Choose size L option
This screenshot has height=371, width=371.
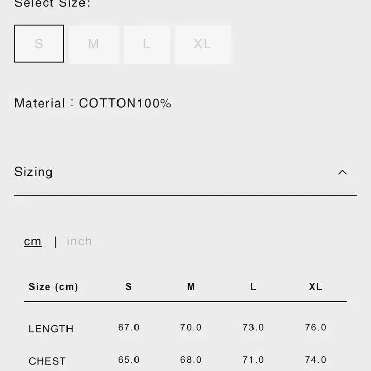click(x=146, y=44)
